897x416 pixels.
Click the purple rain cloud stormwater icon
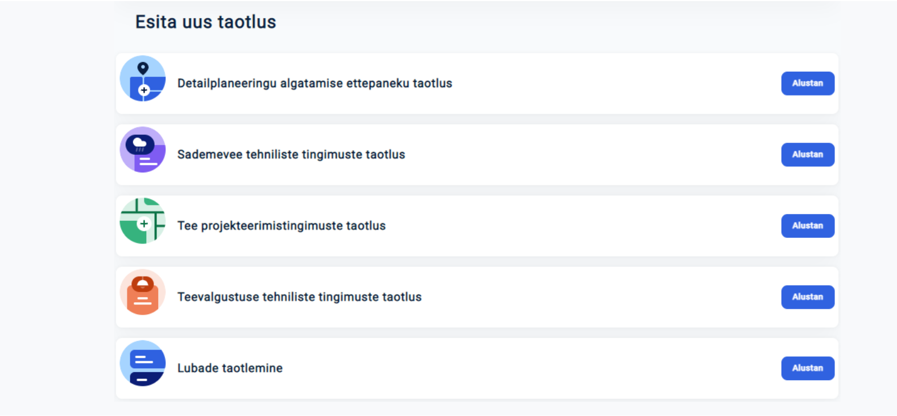click(x=143, y=150)
